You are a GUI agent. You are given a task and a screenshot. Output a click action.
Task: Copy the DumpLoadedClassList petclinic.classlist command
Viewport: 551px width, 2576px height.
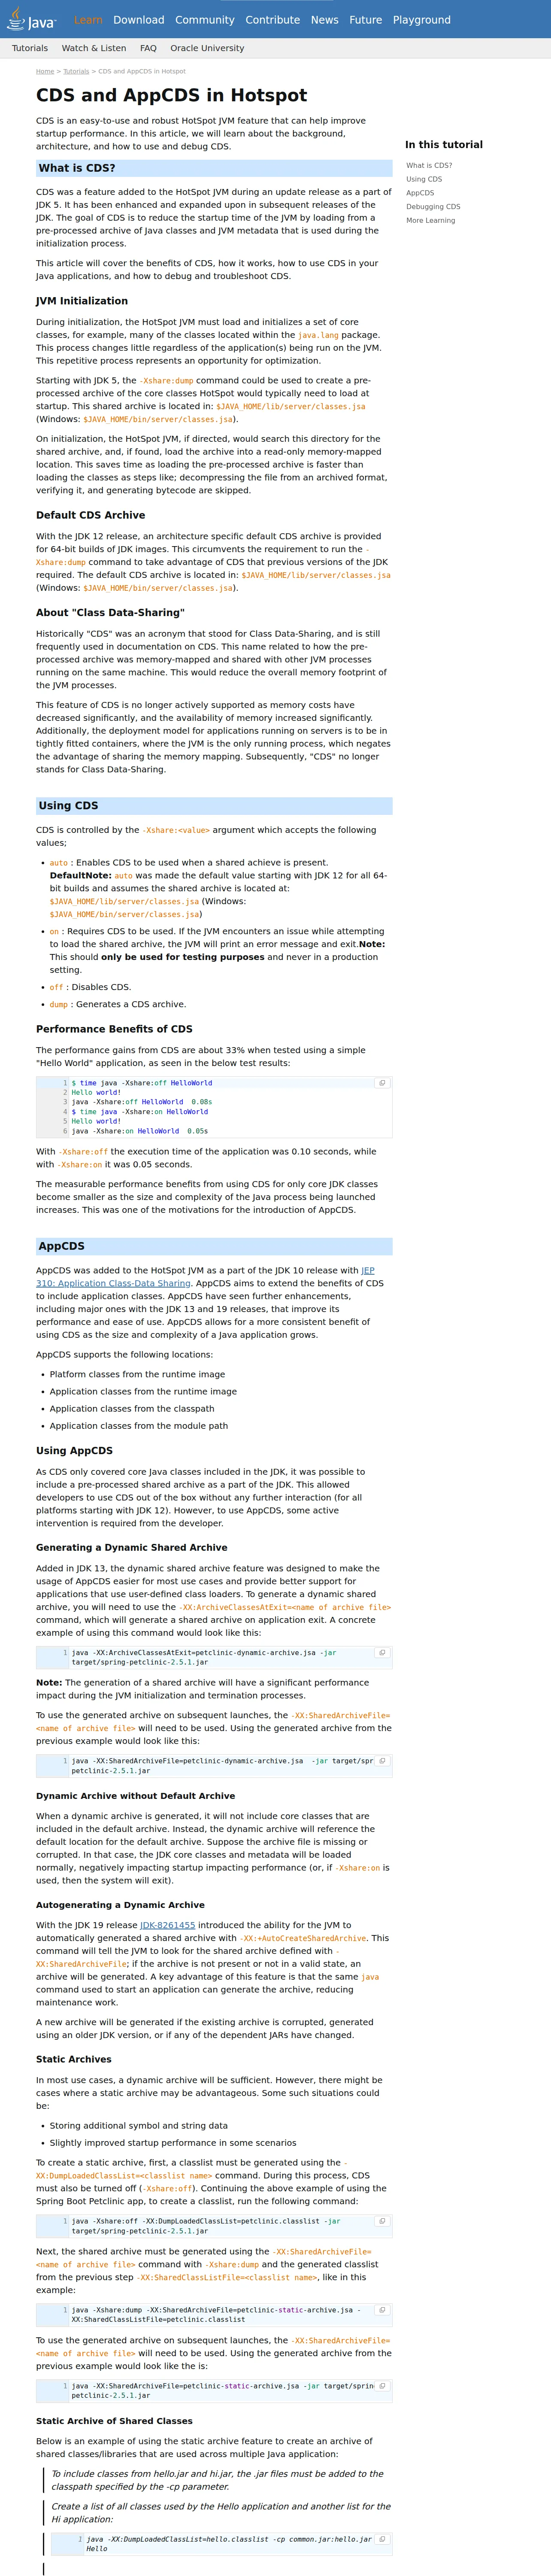(382, 2221)
